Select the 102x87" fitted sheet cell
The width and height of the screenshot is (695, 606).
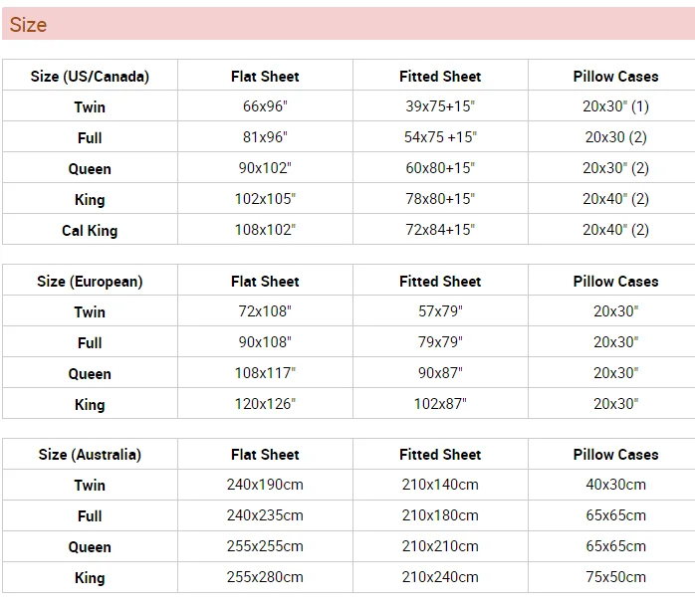point(440,404)
